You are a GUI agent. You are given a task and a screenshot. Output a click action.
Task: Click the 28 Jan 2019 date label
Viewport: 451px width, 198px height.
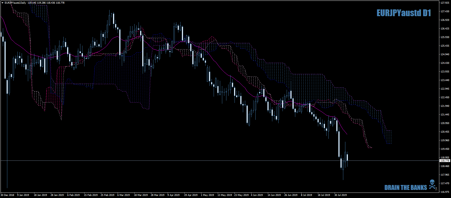coord(57,195)
